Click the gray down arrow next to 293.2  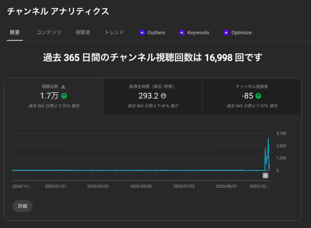[164, 96]
